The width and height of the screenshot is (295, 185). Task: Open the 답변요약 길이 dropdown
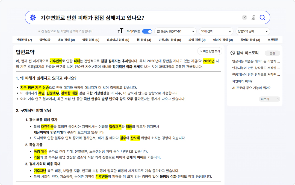click(x=253, y=31)
